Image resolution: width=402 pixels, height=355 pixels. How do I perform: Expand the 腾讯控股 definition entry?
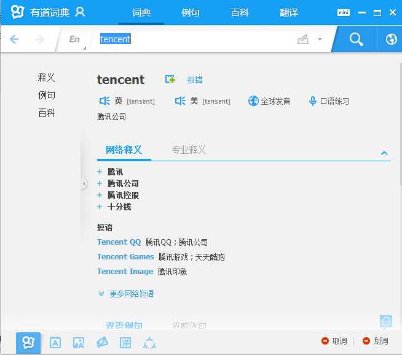(100, 195)
